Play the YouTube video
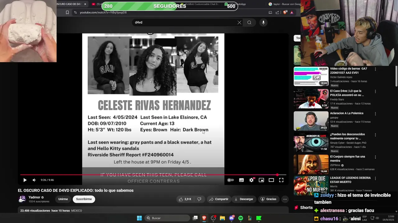 [x=25, y=180]
